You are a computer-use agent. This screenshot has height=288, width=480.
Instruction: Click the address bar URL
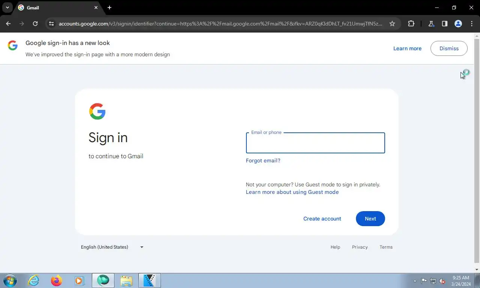220,24
